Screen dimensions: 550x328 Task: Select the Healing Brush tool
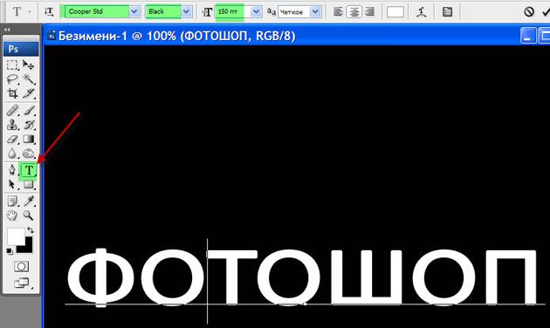(12, 111)
